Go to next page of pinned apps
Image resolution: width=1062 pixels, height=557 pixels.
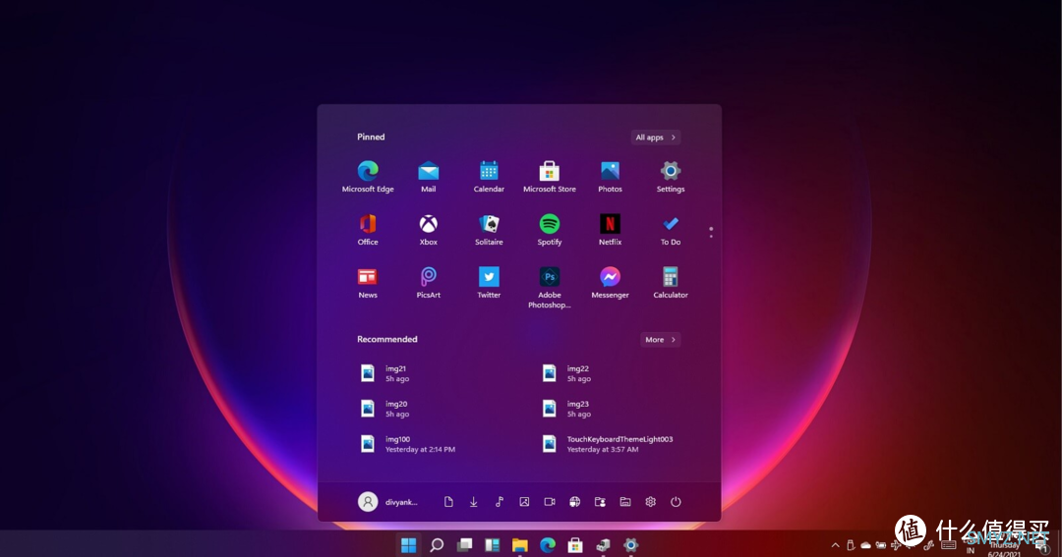(711, 236)
